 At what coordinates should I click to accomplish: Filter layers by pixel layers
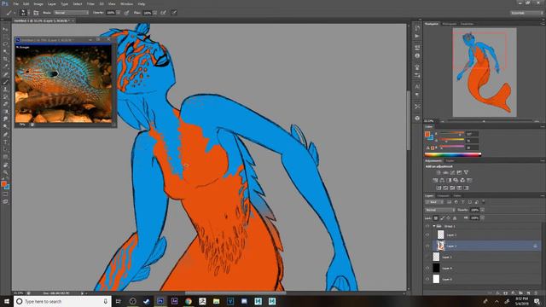click(450, 202)
